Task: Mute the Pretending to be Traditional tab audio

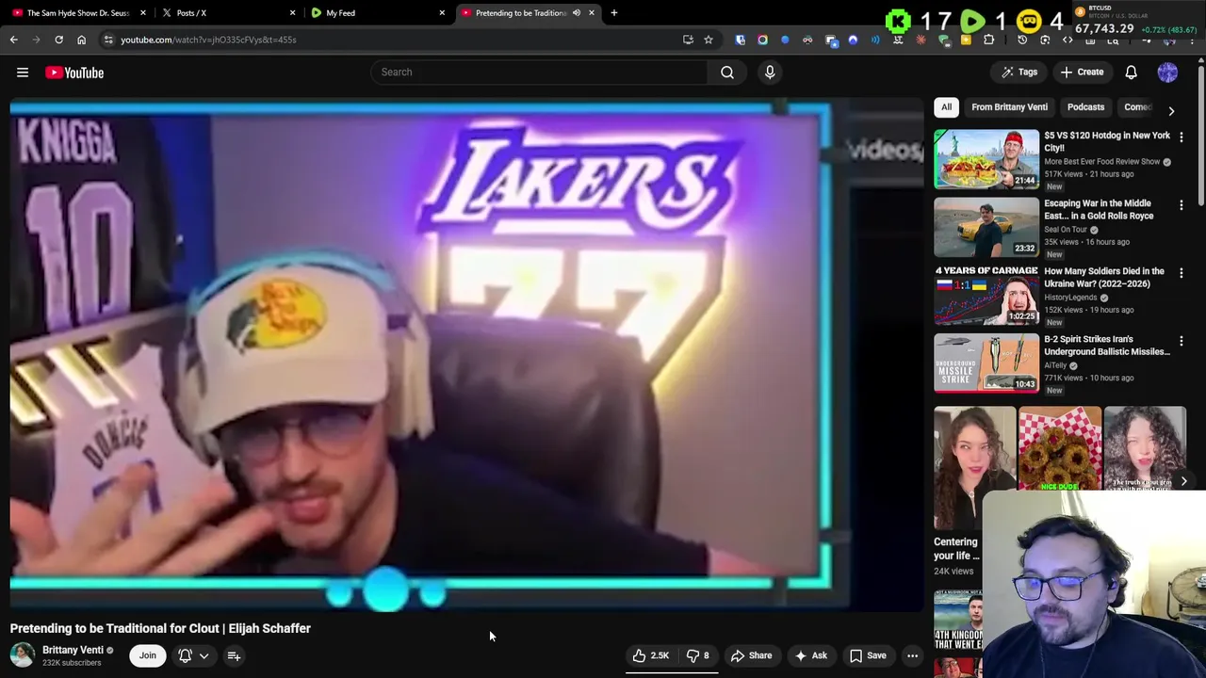Action: coord(577,13)
